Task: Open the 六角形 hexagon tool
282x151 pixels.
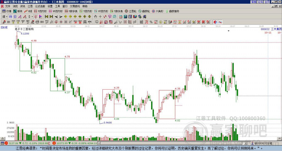Action: click(158, 11)
